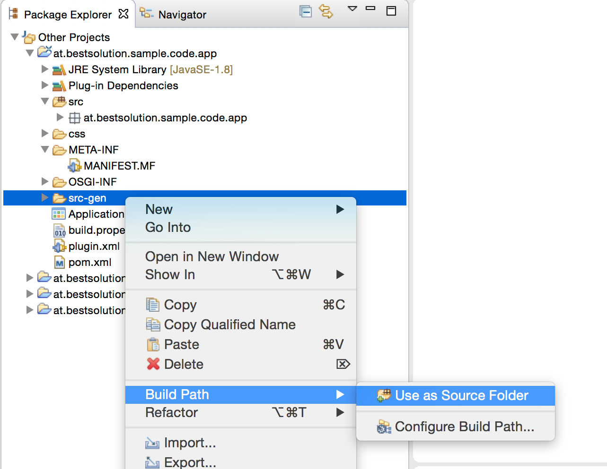Minimize the Package Explorer view
This screenshot has height=469, width=607.
coord(370,8)
